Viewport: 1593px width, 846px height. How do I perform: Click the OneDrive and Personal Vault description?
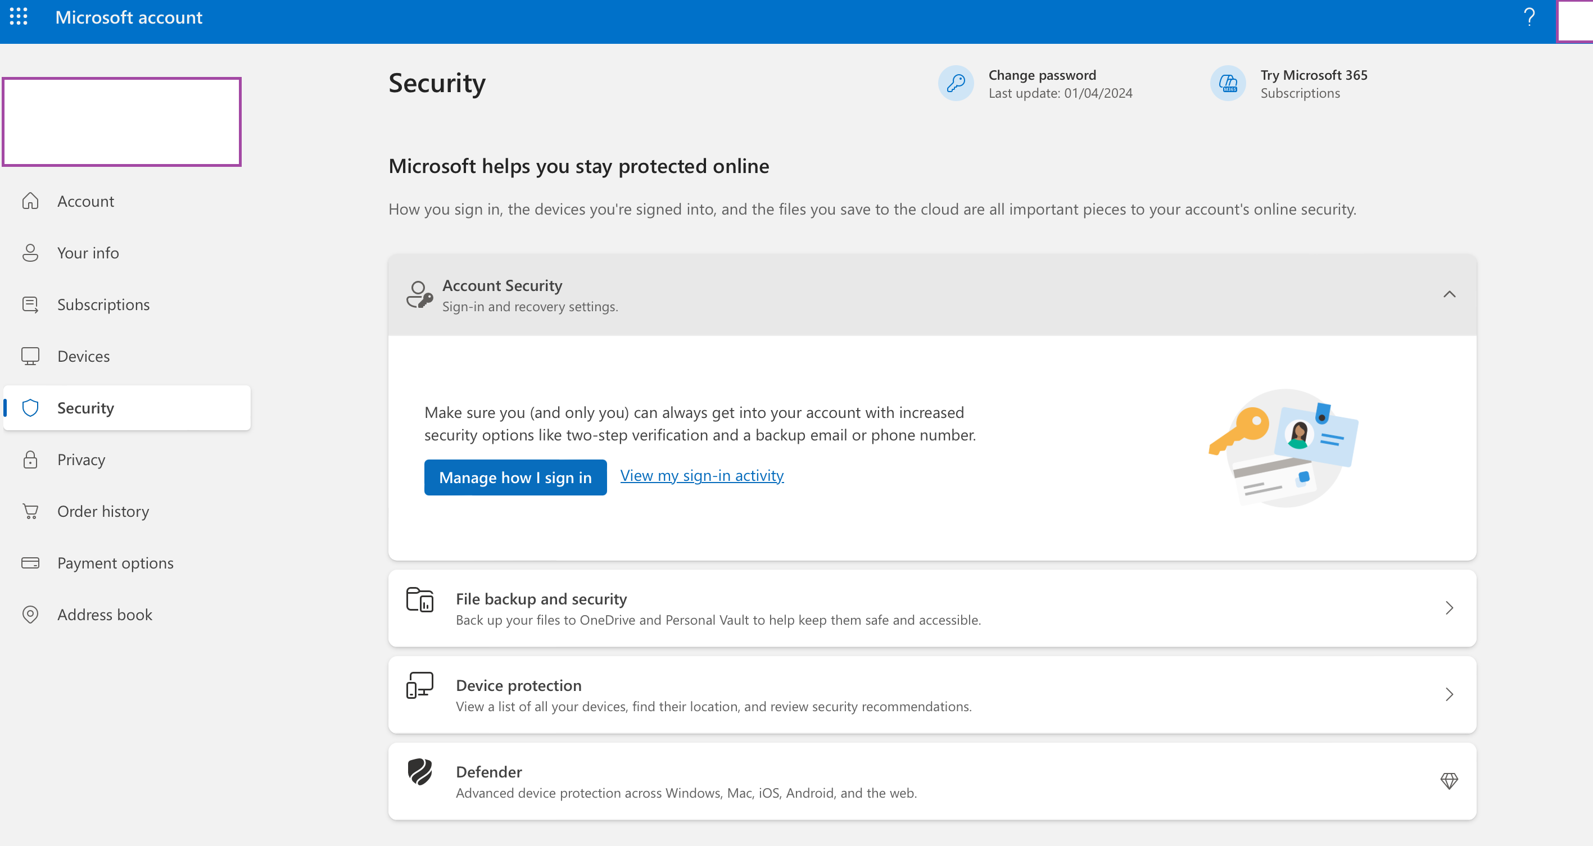coord(718,620)
